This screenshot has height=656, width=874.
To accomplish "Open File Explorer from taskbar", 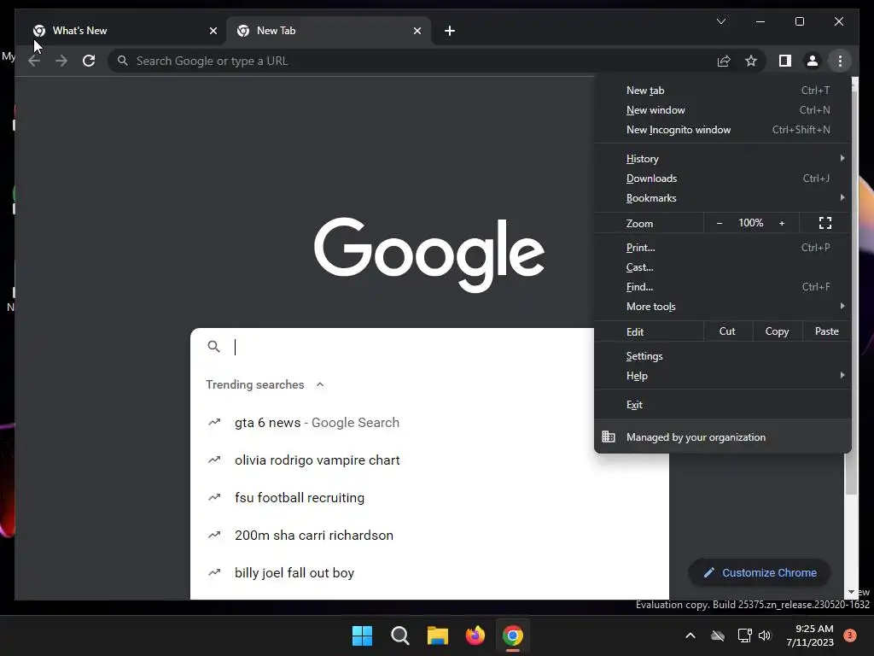I will [x=438, y=635].
